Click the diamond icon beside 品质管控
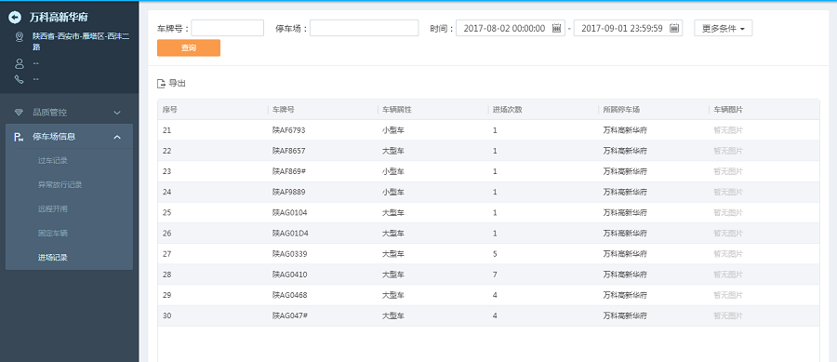 (20, 113)
